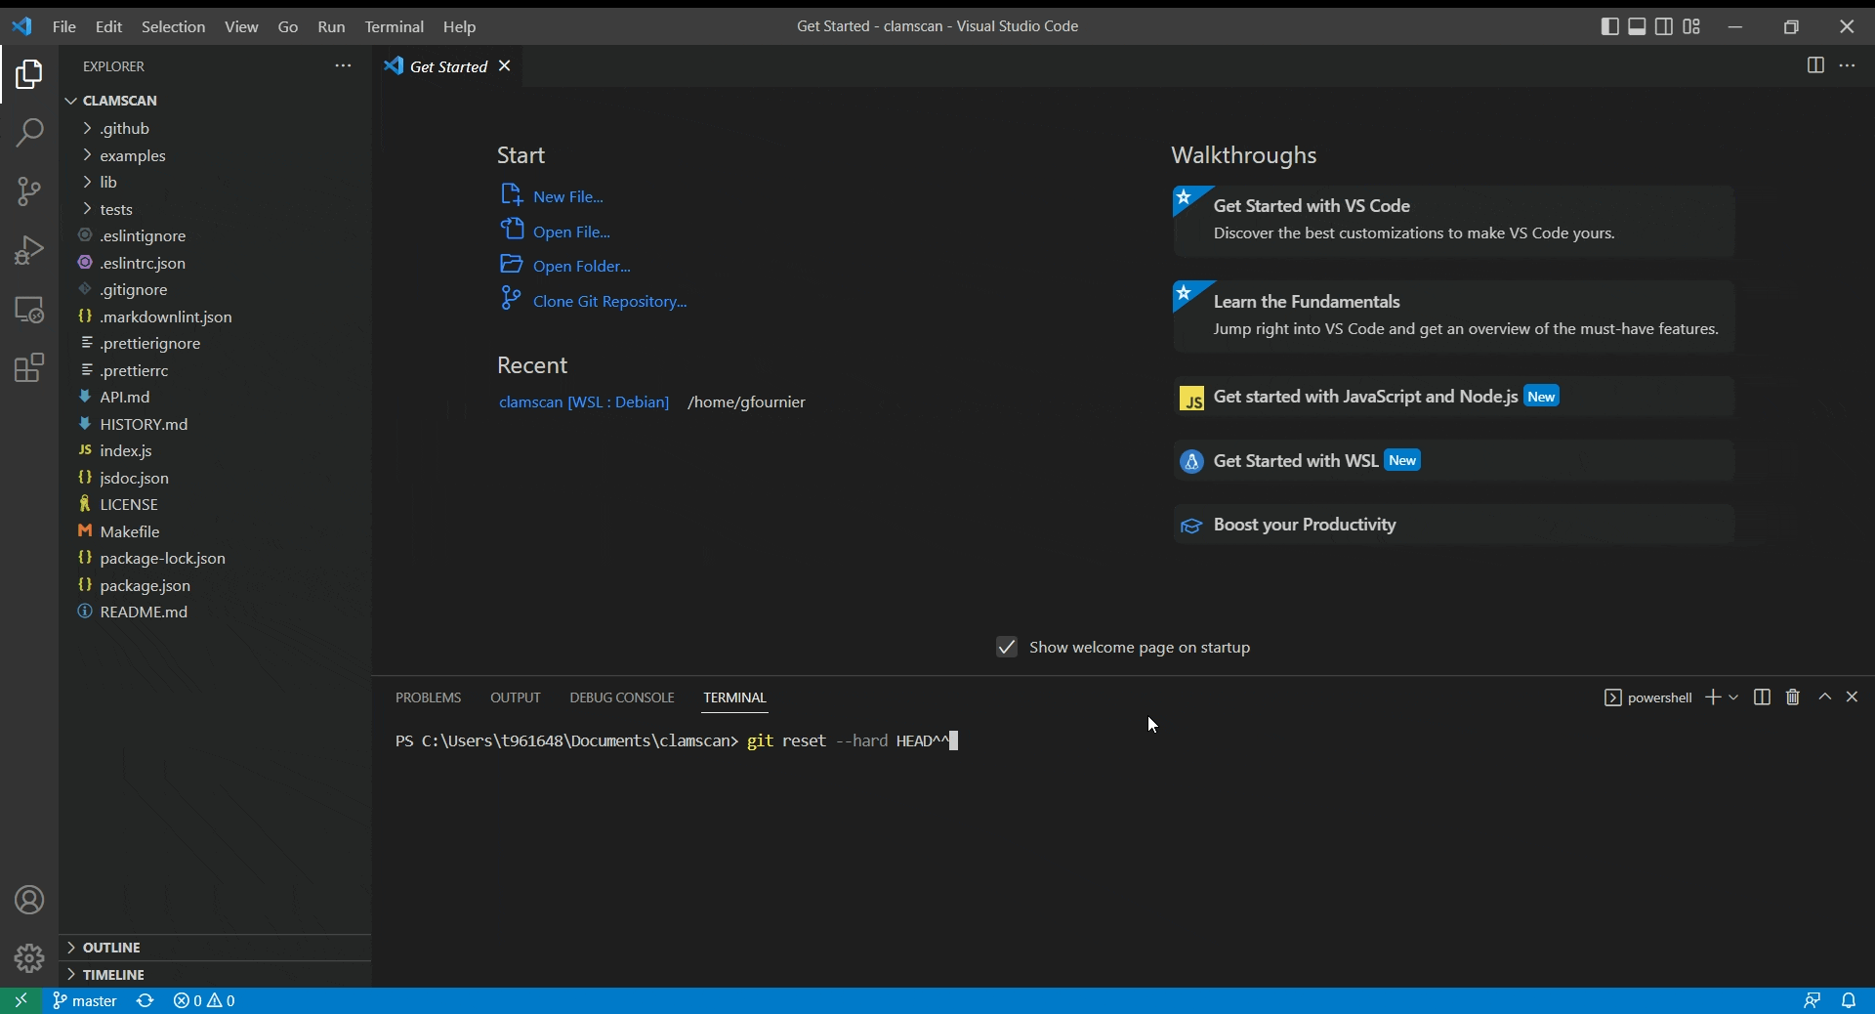Open launch profile dropdown next to plus

[1733, 697]
